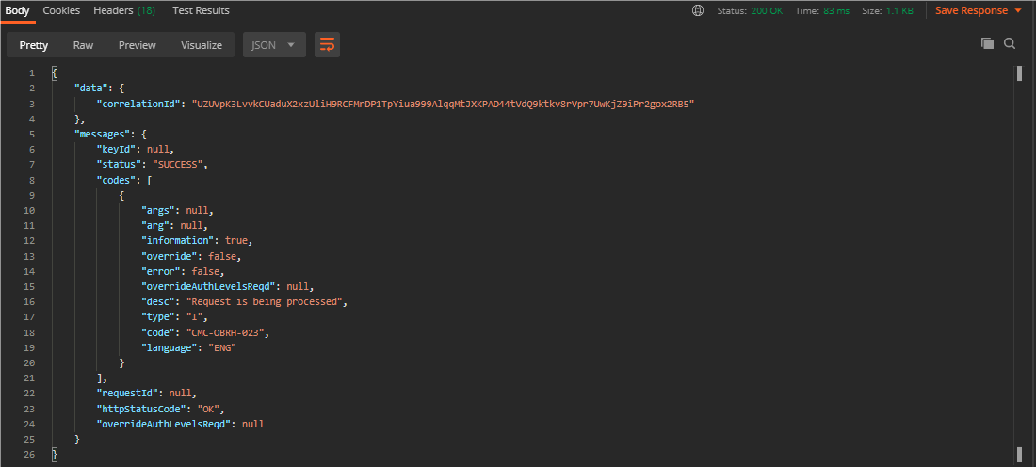Screen dimensions: 1036x467
Task: Open the Cookies tab
Action: tap(61, 10)
